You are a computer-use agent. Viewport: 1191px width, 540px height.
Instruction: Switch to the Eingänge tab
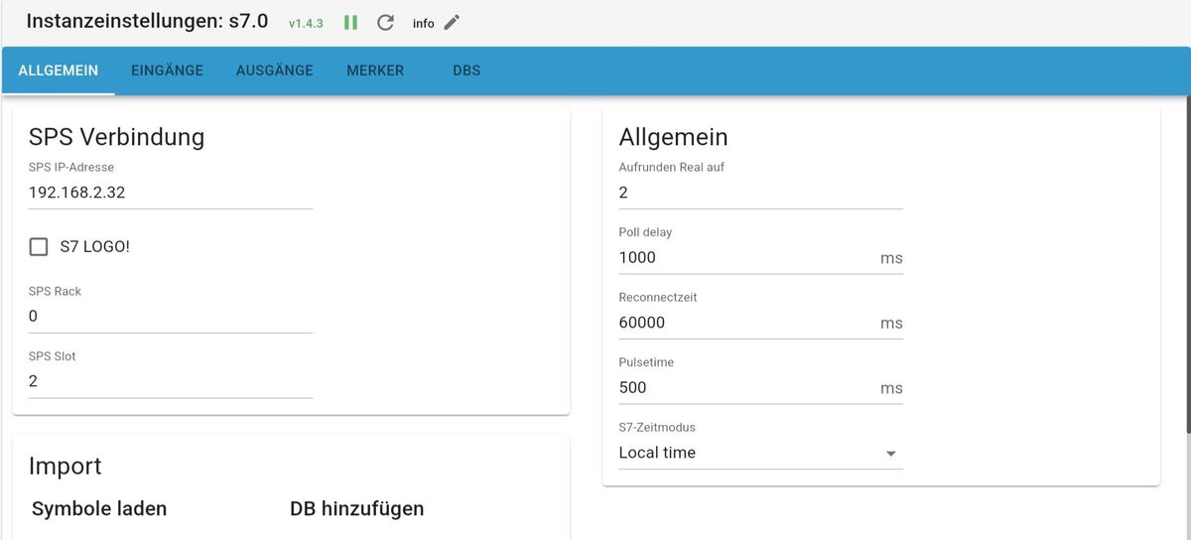click(167, 70)
